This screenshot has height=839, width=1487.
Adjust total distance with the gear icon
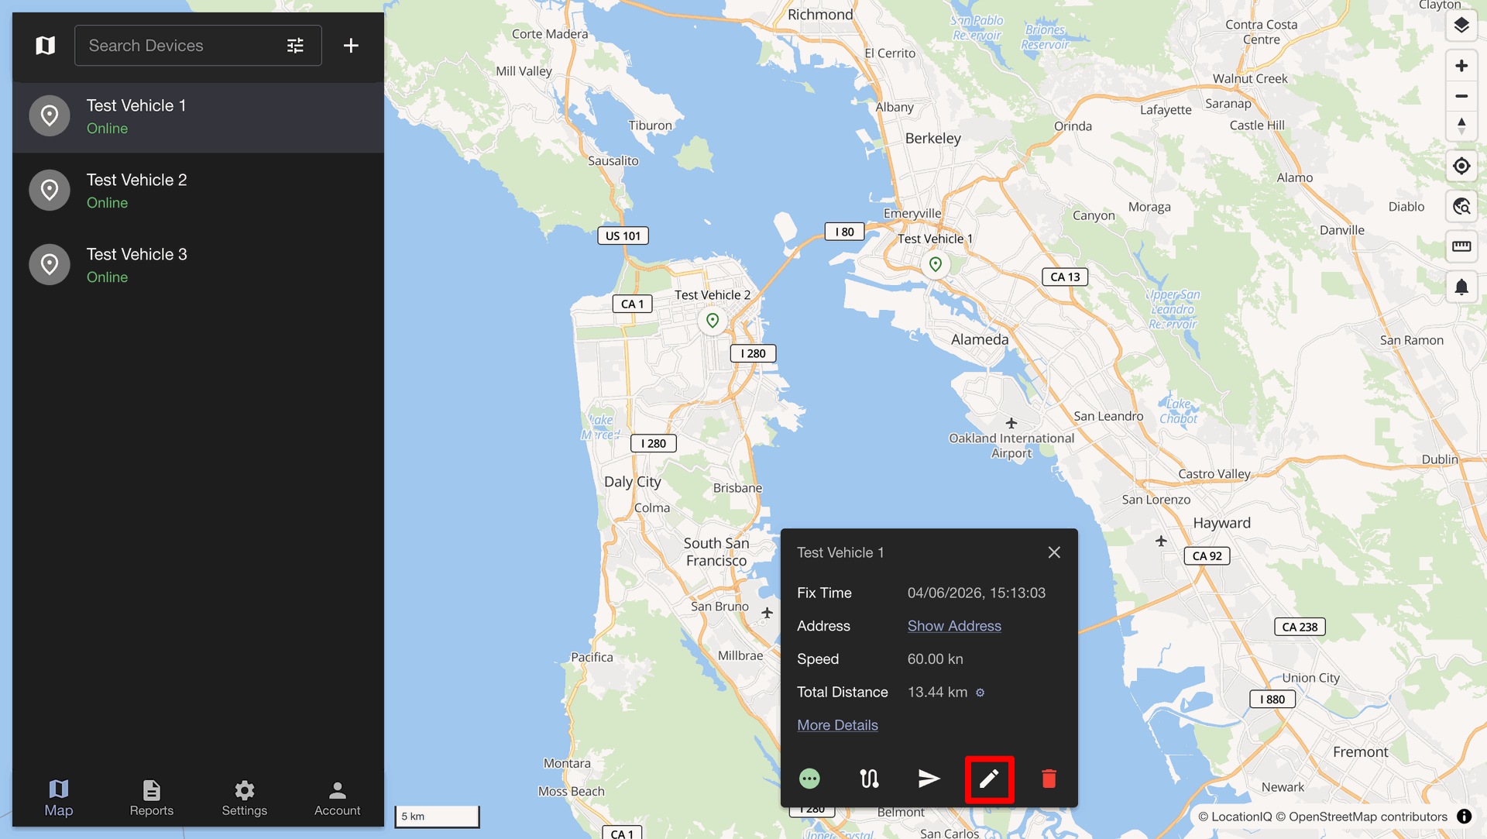pyautogui.click(x=980, y=693)
